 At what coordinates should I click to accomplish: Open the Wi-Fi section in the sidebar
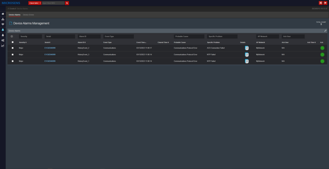(3, 25)
